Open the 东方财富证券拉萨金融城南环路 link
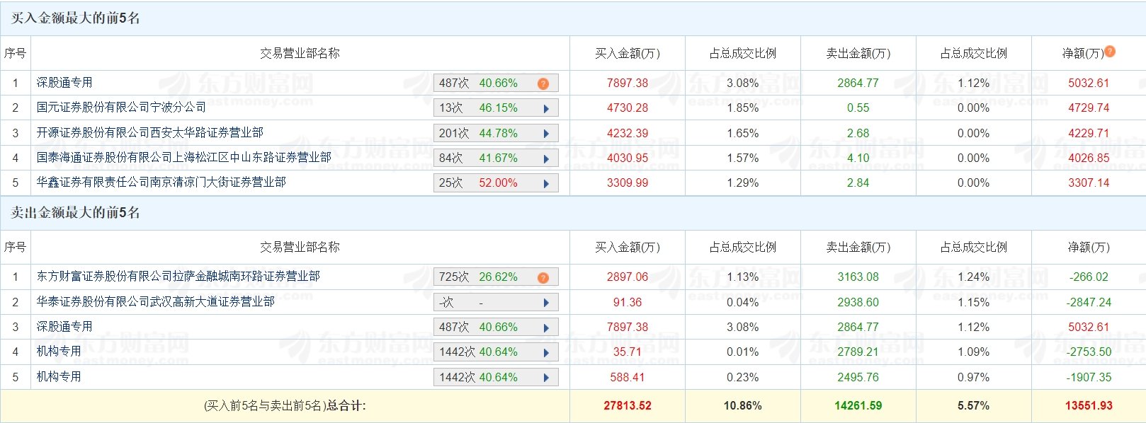 point(178,277)
